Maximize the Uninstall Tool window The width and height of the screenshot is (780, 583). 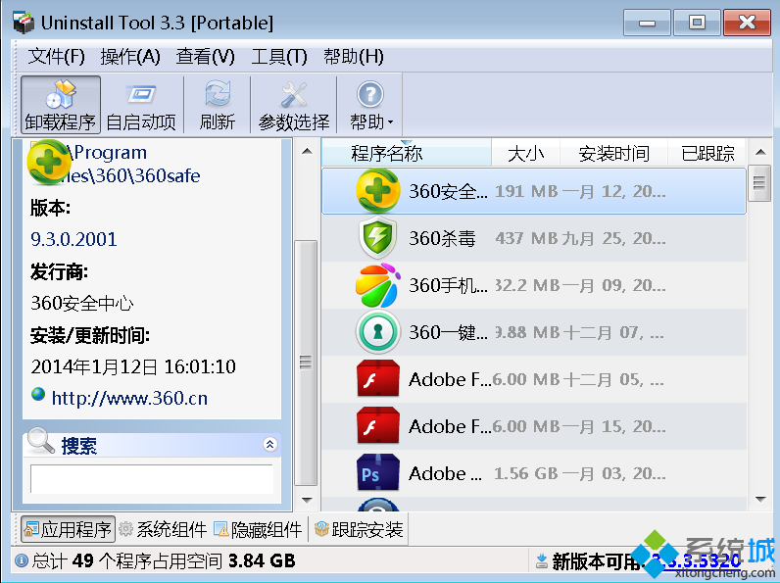pos(697,23)
